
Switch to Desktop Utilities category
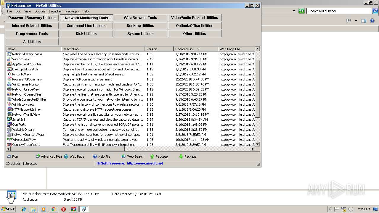pyautogui.click(x=140, y=26)
